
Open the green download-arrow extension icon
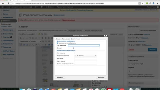tap(147, 3)
